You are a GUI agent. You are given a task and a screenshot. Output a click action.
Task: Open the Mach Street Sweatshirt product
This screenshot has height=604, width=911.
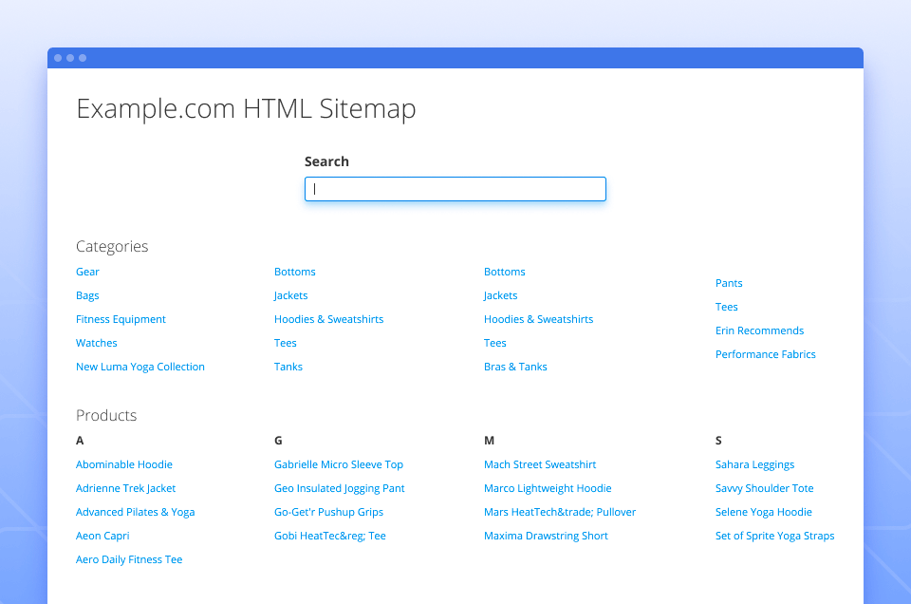(540, 464)
